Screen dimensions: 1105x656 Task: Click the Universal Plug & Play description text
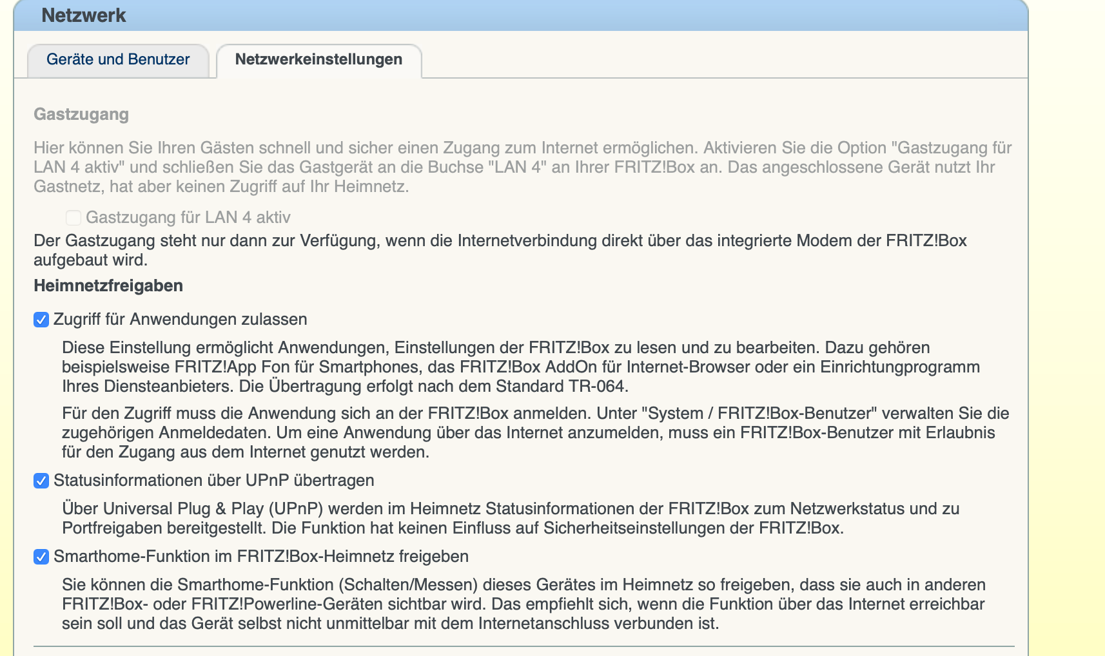click(x=511, y=519)
